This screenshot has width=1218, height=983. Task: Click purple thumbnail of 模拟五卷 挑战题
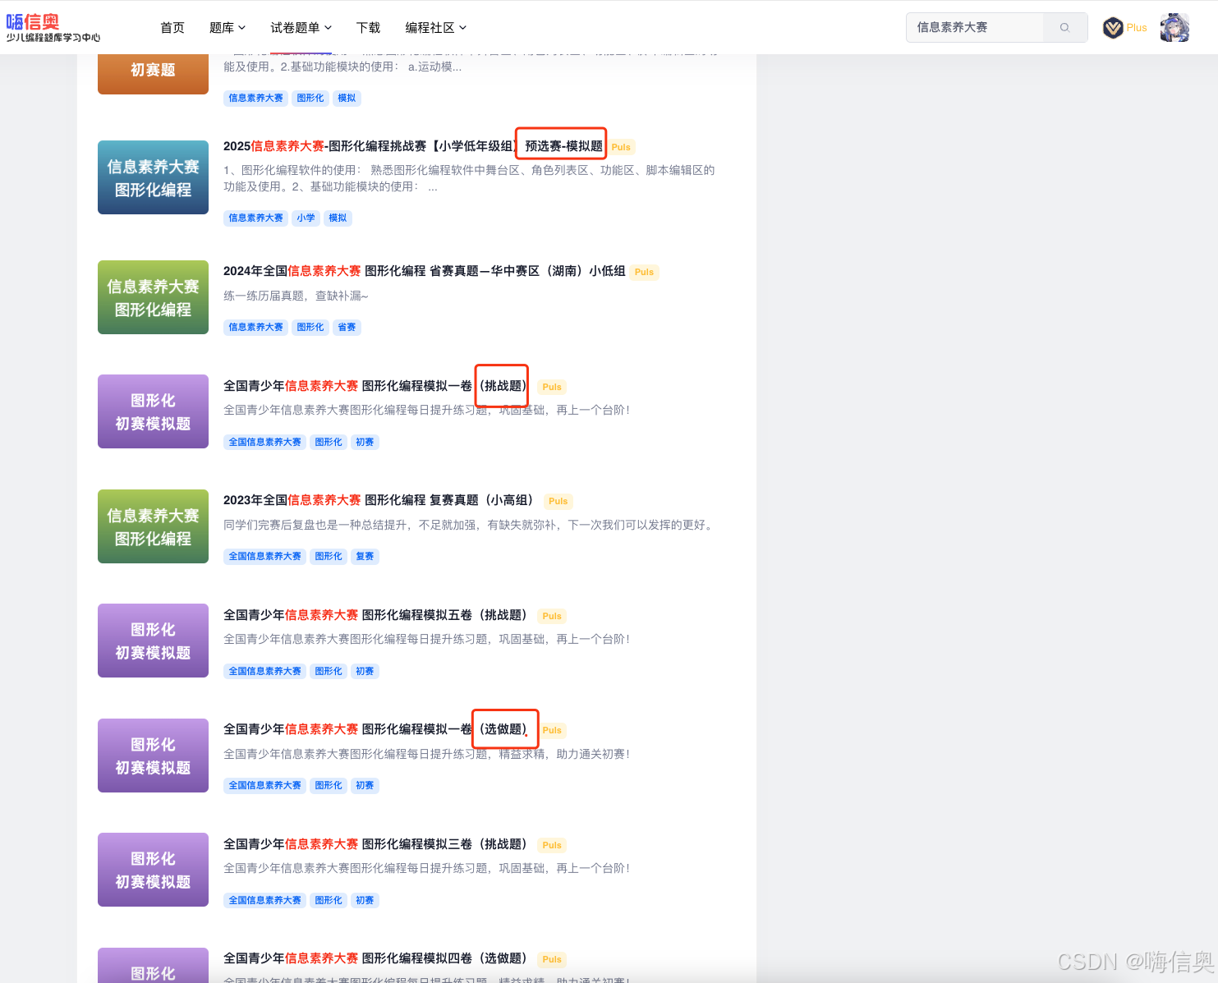pos(153,641)
